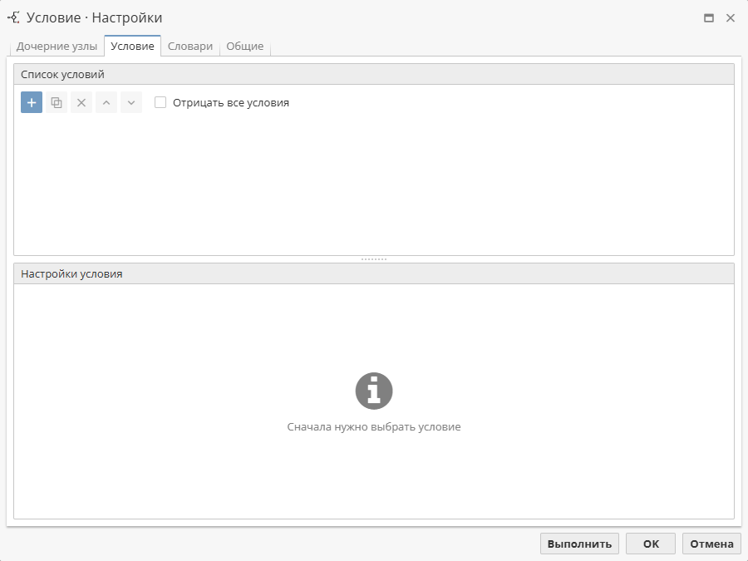Cancel with the 'Отмена' button
The width and height of the screenshot is (748, 561).
click(711, 544)
